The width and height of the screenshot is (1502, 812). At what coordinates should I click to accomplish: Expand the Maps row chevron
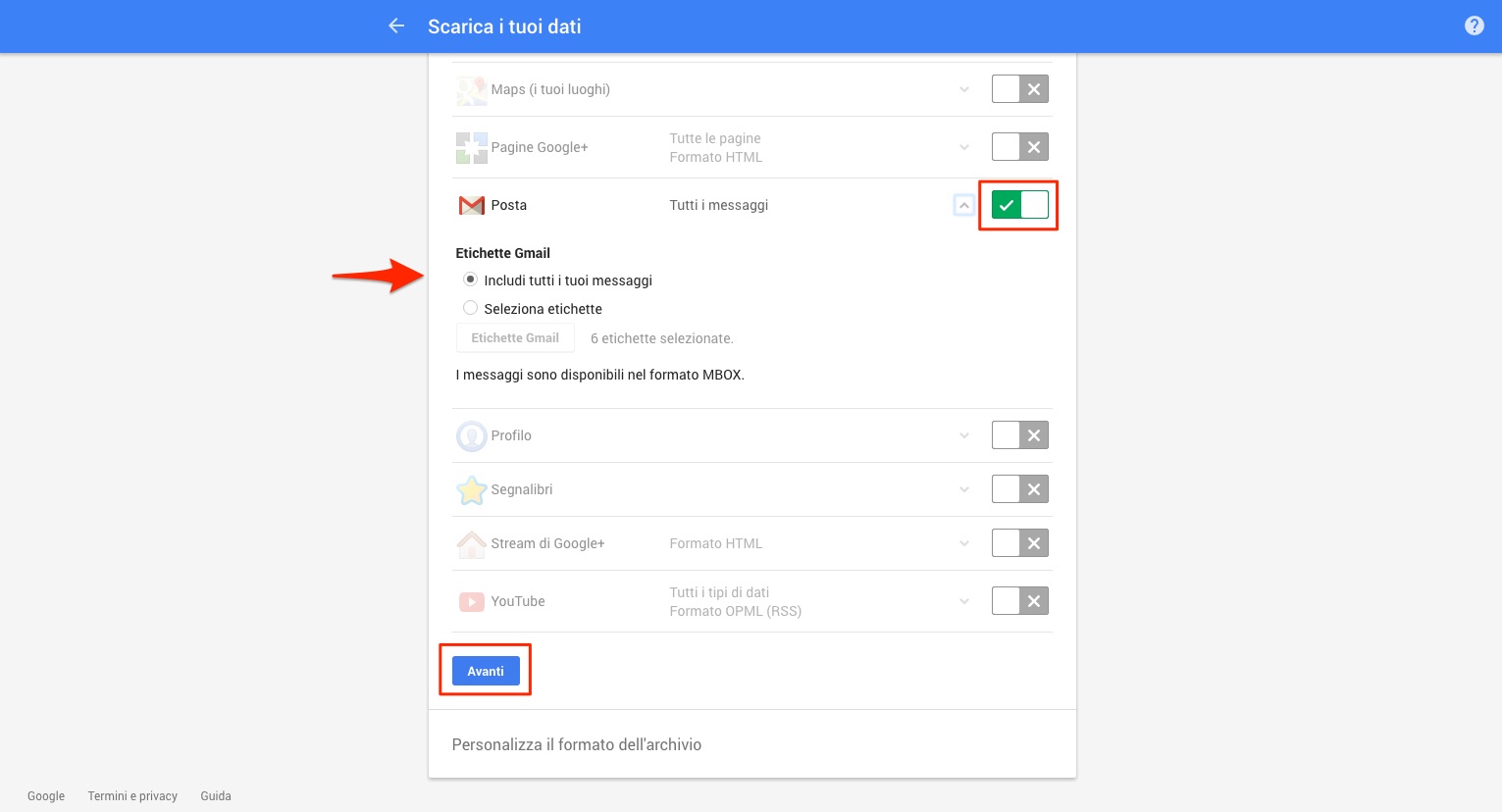click(x=964, y=89)
